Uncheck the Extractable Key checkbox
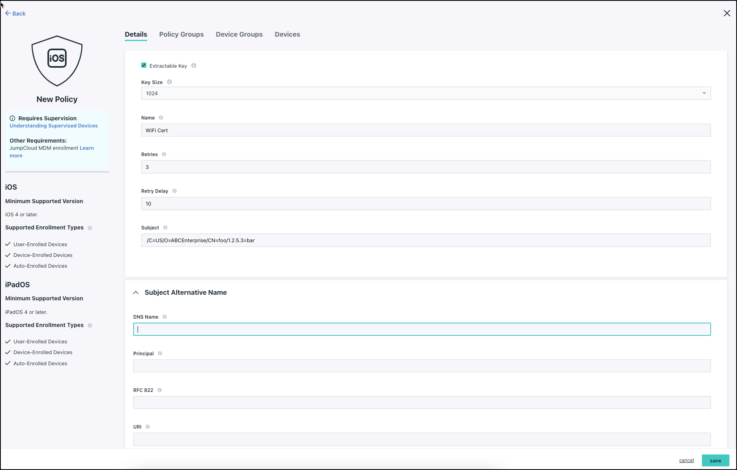 click(144, 65)
